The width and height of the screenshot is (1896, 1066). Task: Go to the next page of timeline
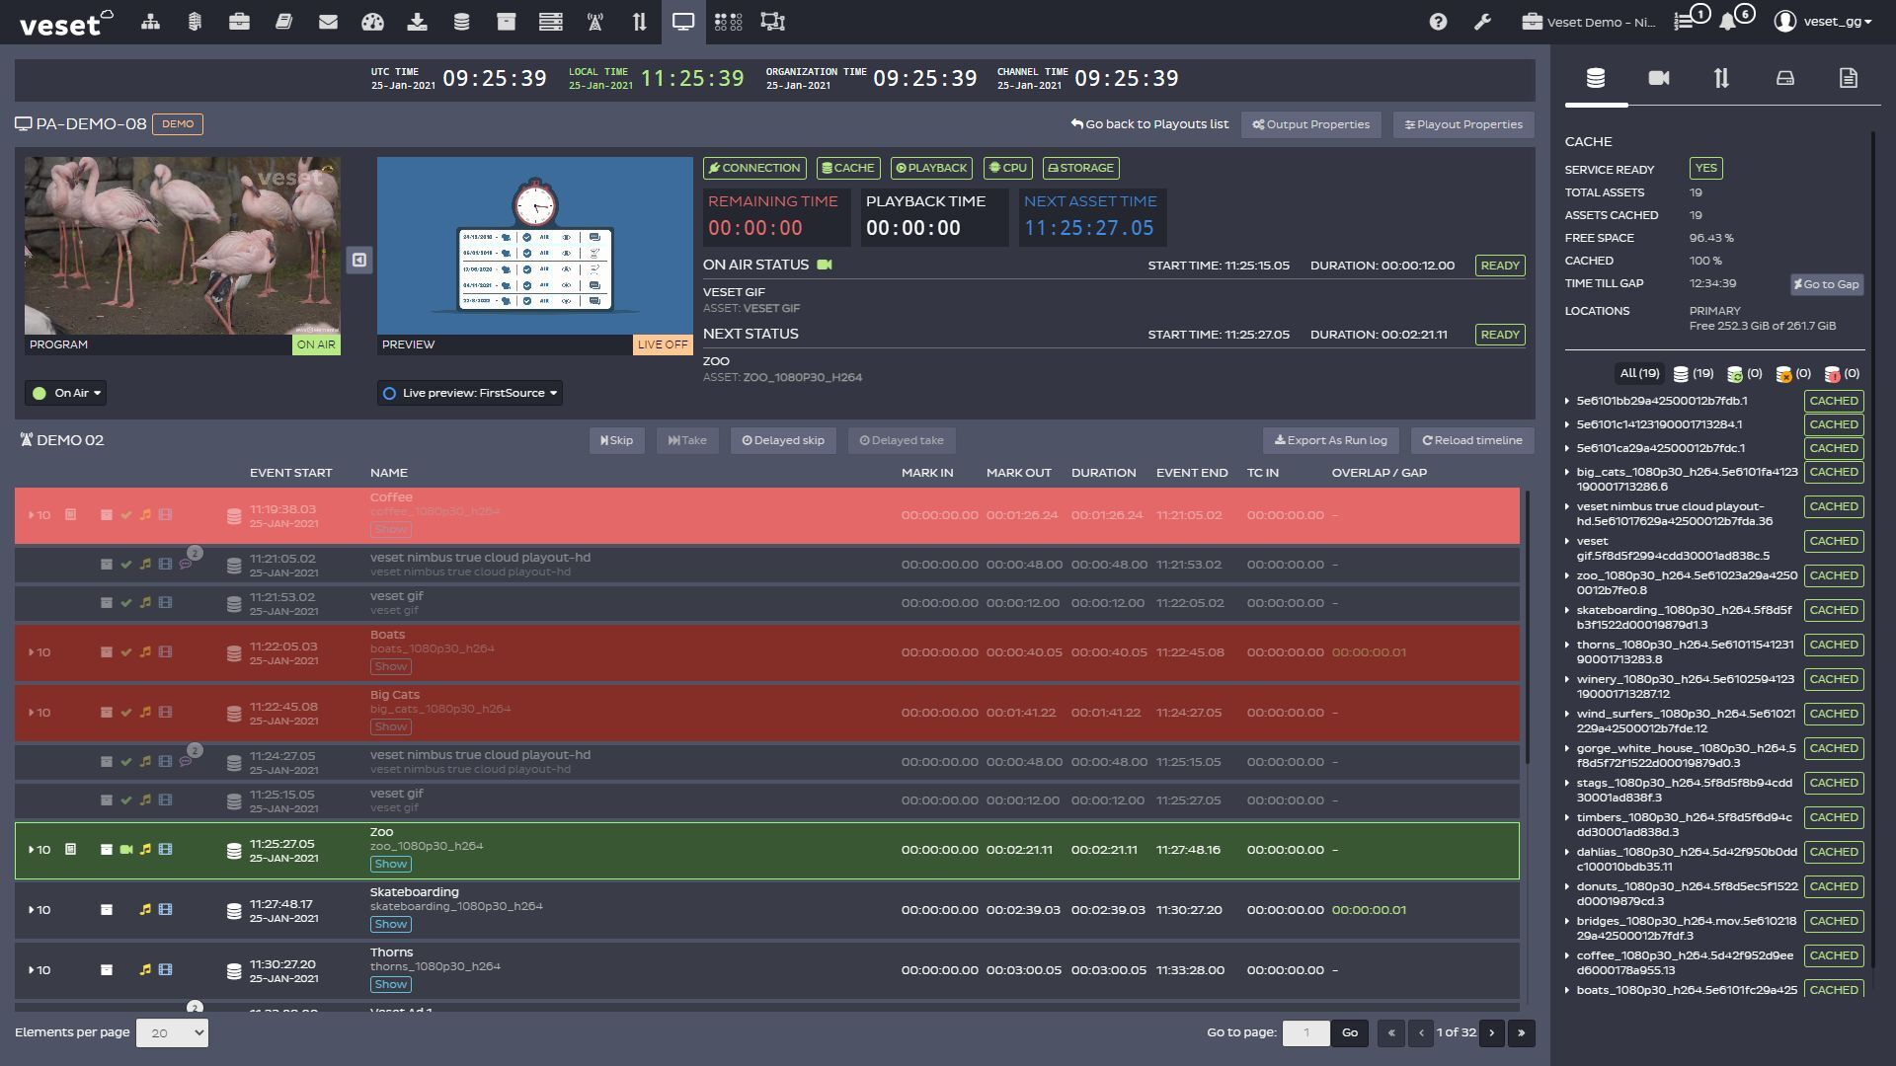(x=1492, y=1032)
